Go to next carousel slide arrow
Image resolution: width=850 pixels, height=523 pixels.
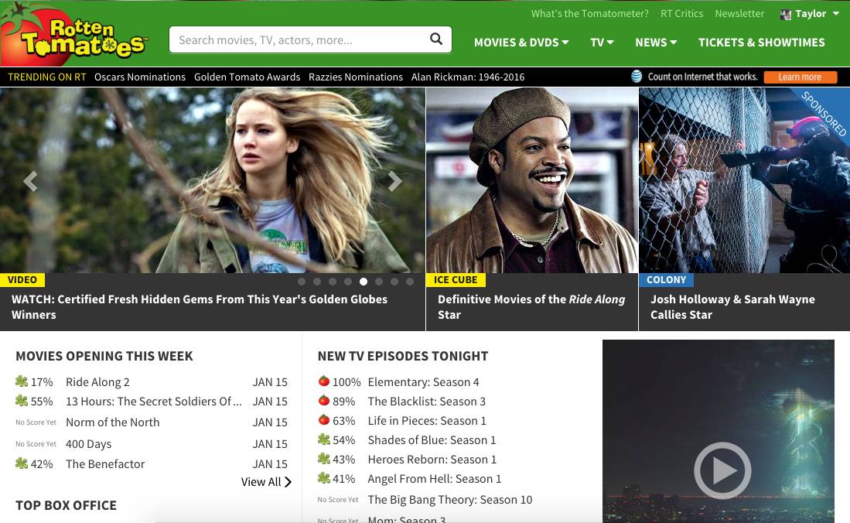[x=394, y=181]
